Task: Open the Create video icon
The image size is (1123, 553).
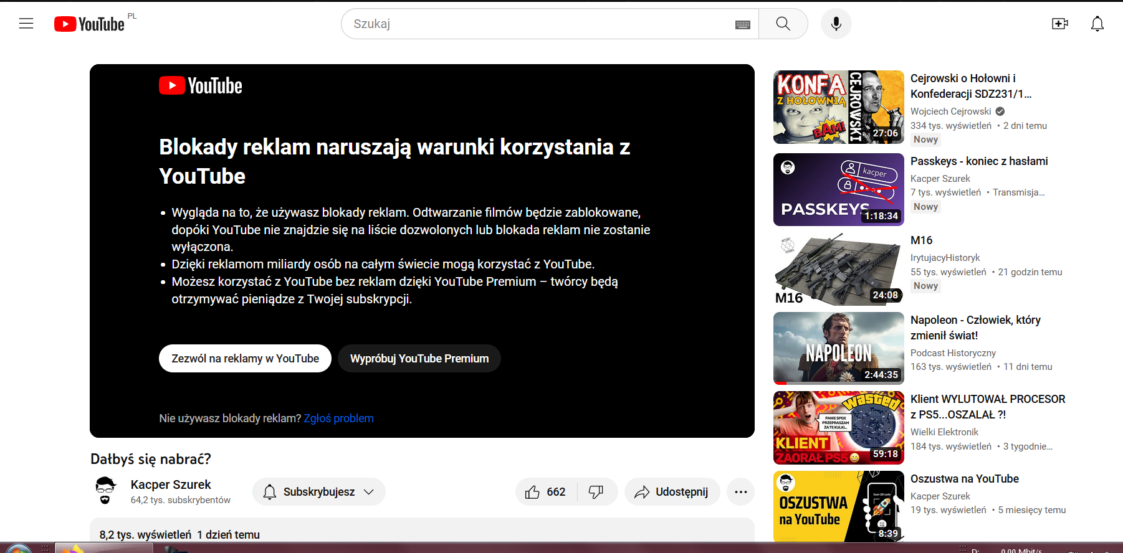Action: coord(1059,24)
